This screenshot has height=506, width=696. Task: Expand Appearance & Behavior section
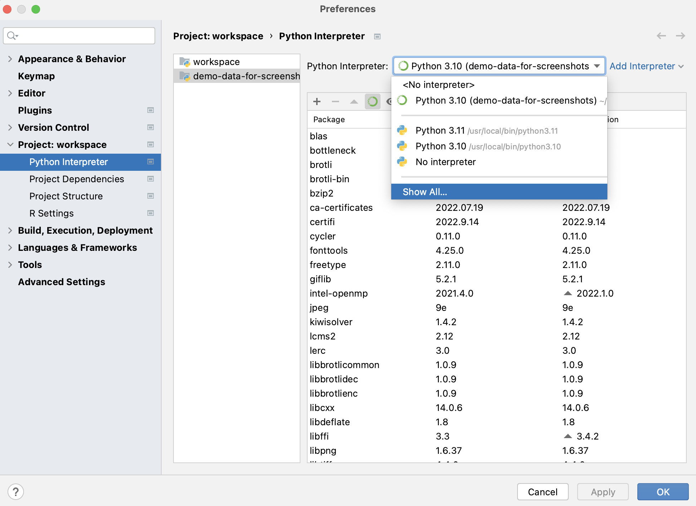[x=10, y=59]
